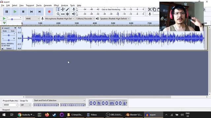Open the View menu

21,5
